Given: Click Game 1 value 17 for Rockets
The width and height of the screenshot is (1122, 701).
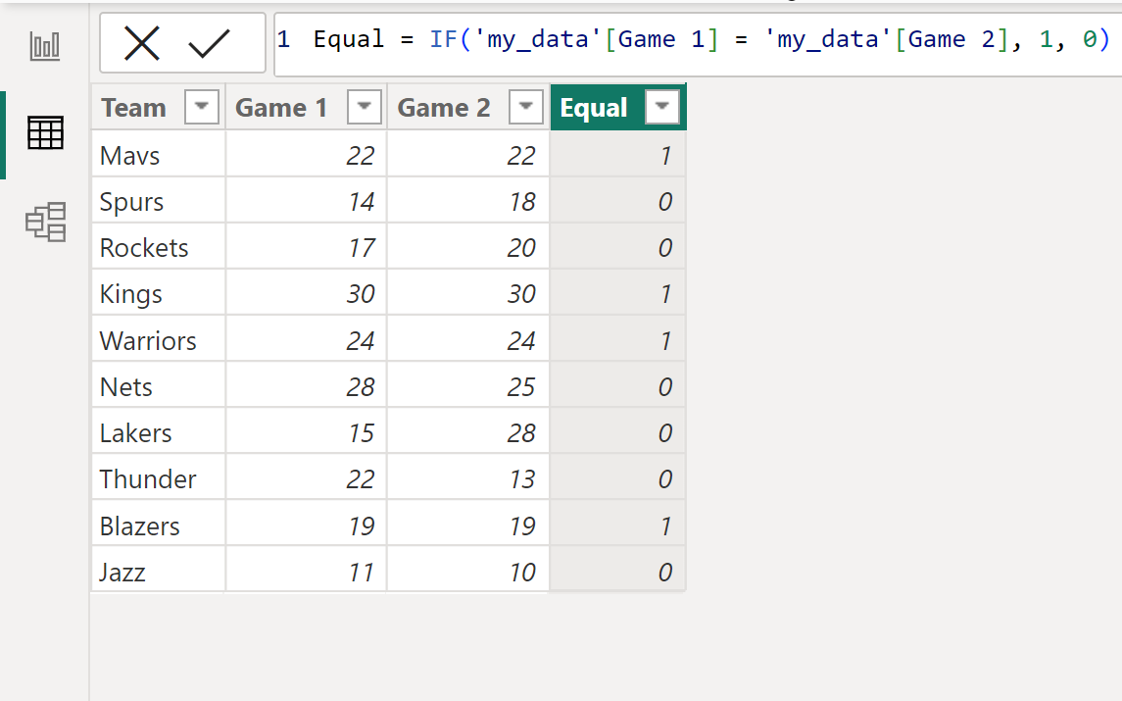Looking at the screenshot, I should click(307, 247).
